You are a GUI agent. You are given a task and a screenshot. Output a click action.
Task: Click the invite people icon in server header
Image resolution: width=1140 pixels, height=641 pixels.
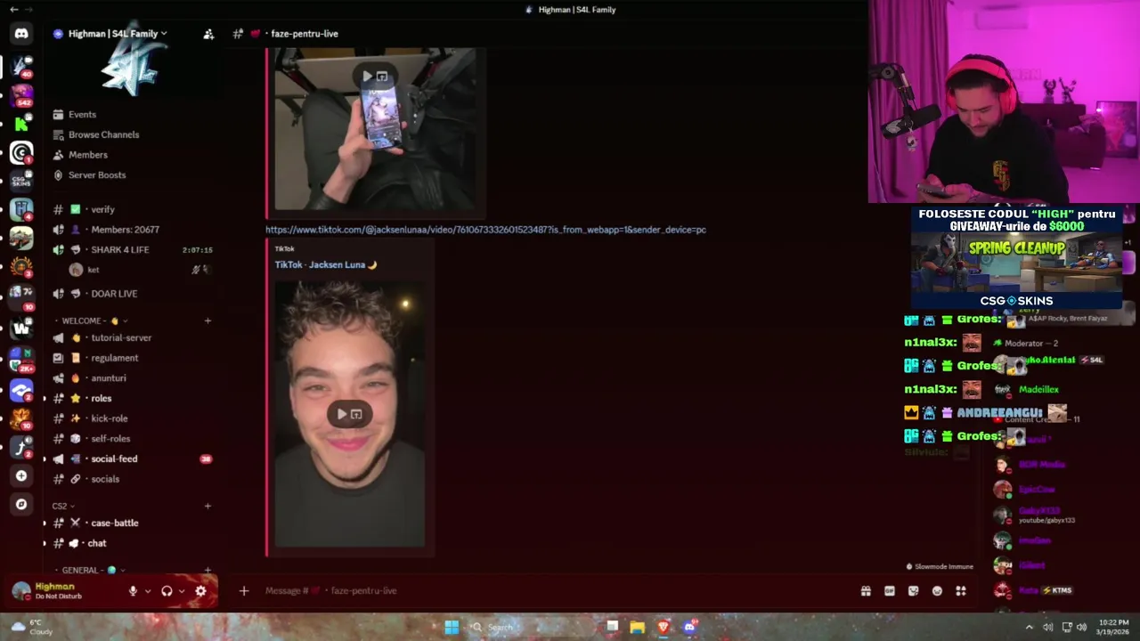pos(208,34)
